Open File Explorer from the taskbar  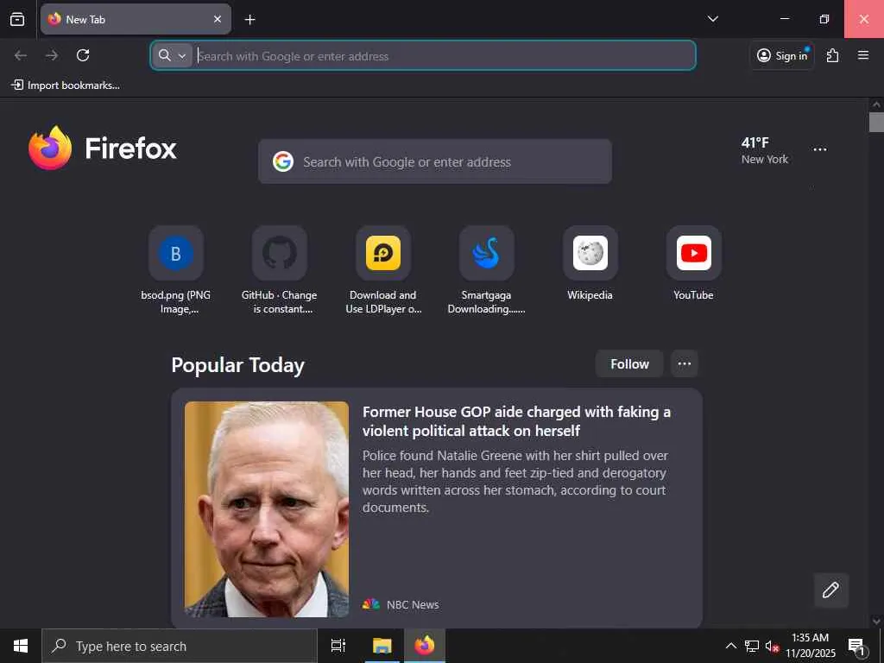(x=382, y=646)
